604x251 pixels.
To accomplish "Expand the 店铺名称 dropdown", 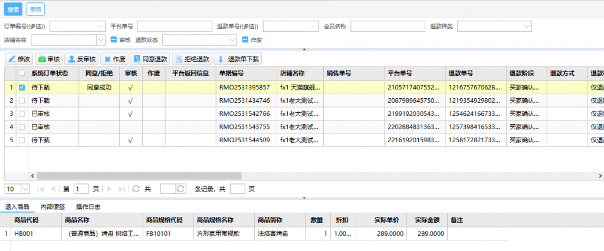I will (100, 40).
